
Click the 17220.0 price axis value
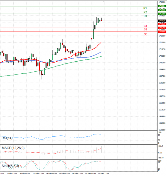coord(162,43)
